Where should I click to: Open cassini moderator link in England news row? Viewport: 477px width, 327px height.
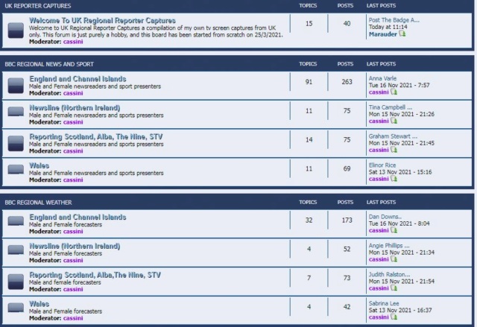pyautogui.click(x=73, y=93)
